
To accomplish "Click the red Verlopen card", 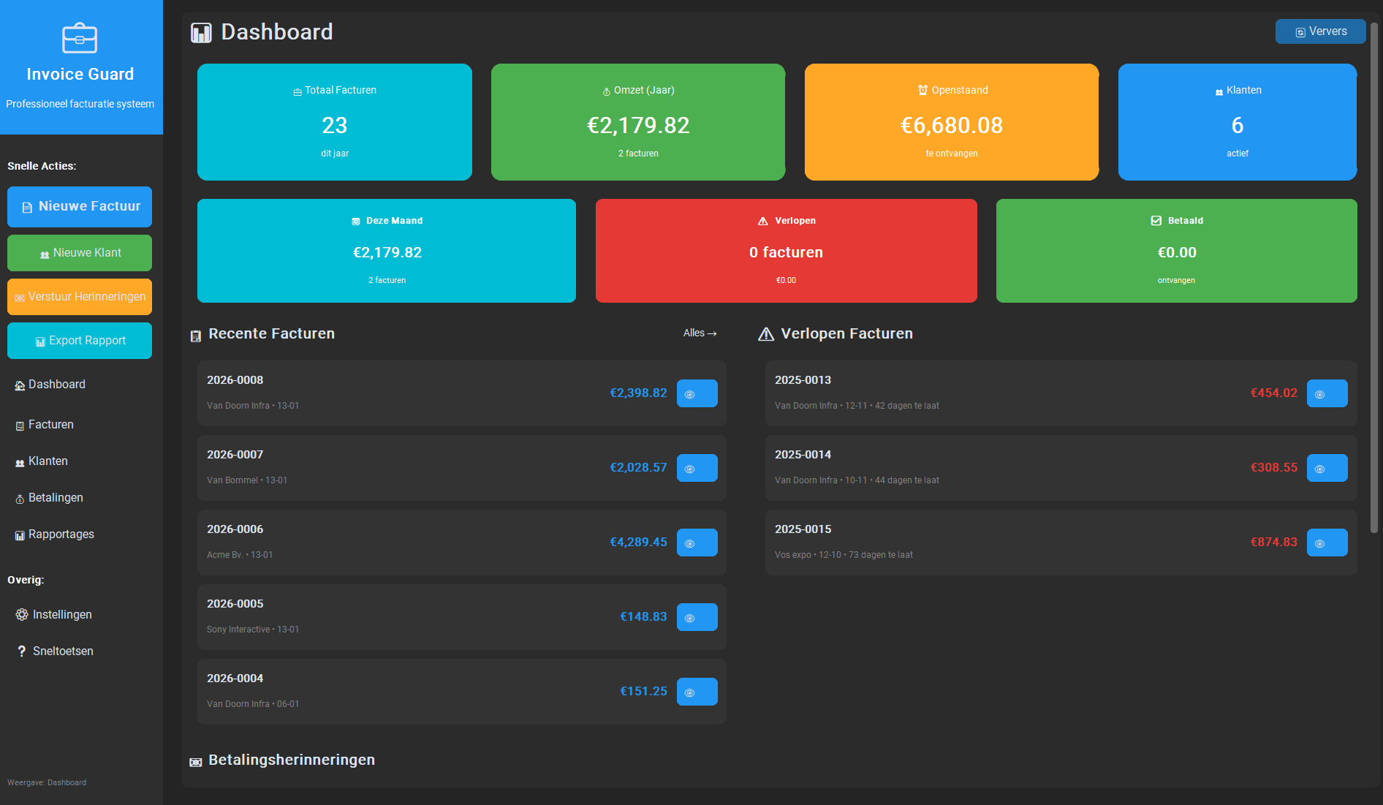I will [x=787, y=251].
